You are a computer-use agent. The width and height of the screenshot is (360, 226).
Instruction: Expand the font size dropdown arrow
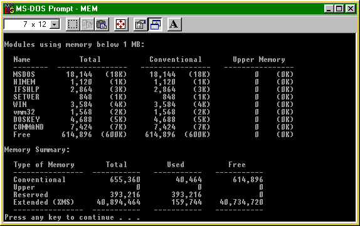[x=55, y=24]
